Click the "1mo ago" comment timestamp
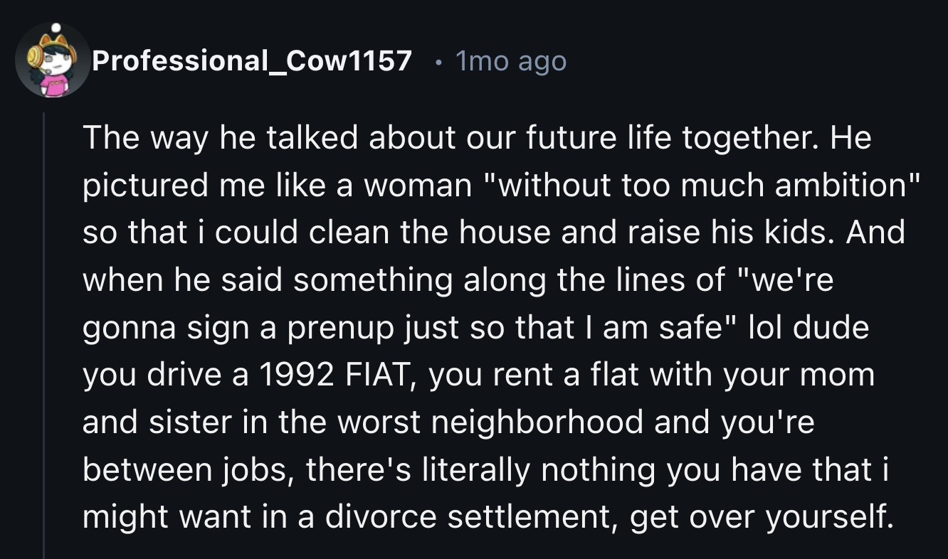This screenshot has height=559, width=948. tap(511, 61)
